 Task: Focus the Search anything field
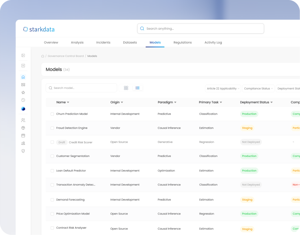201,29
